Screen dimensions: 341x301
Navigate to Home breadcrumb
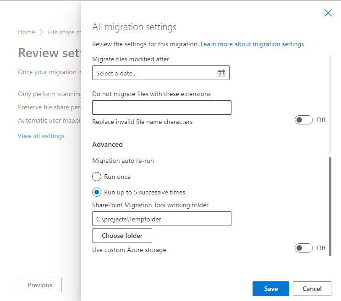27,32
